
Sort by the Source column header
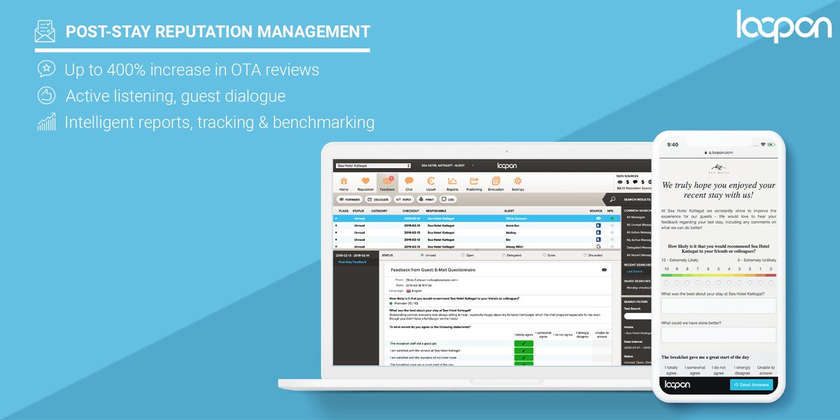coord(596,210)
